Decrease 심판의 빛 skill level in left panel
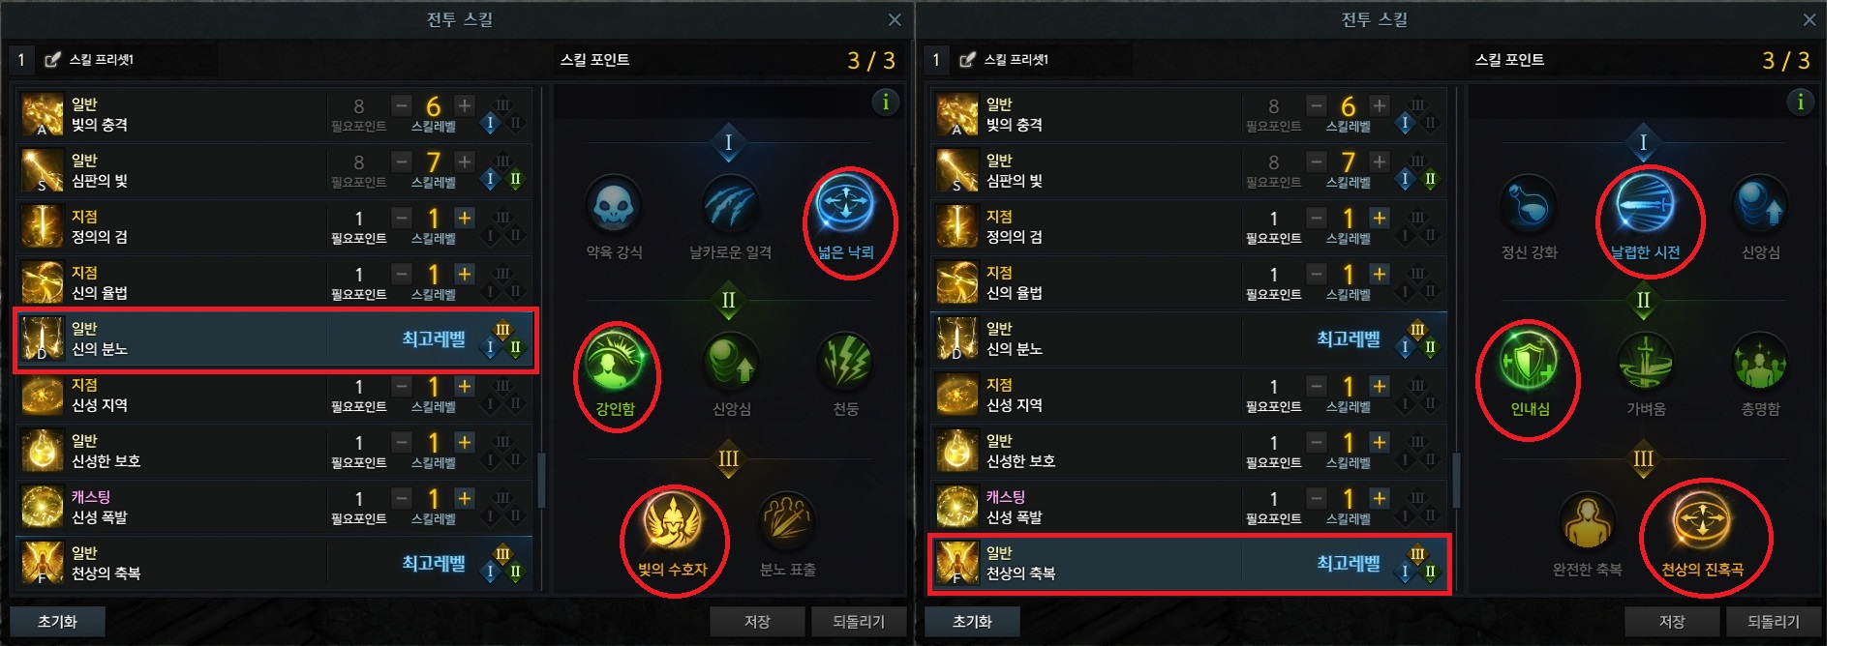 tap(402, 161)
